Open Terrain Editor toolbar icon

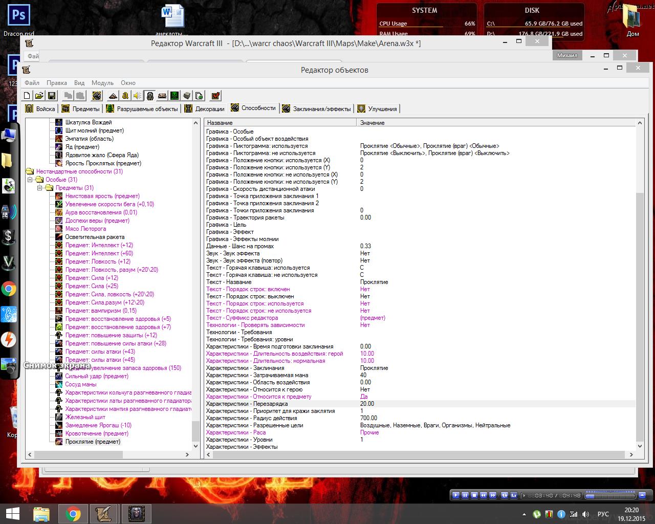coord(113,96)
